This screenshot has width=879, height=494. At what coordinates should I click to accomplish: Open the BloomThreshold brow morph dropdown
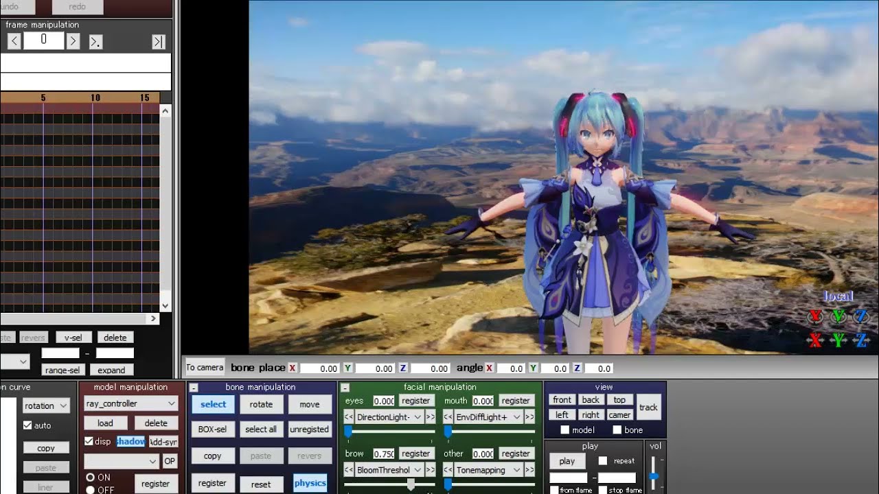point(389,470)
